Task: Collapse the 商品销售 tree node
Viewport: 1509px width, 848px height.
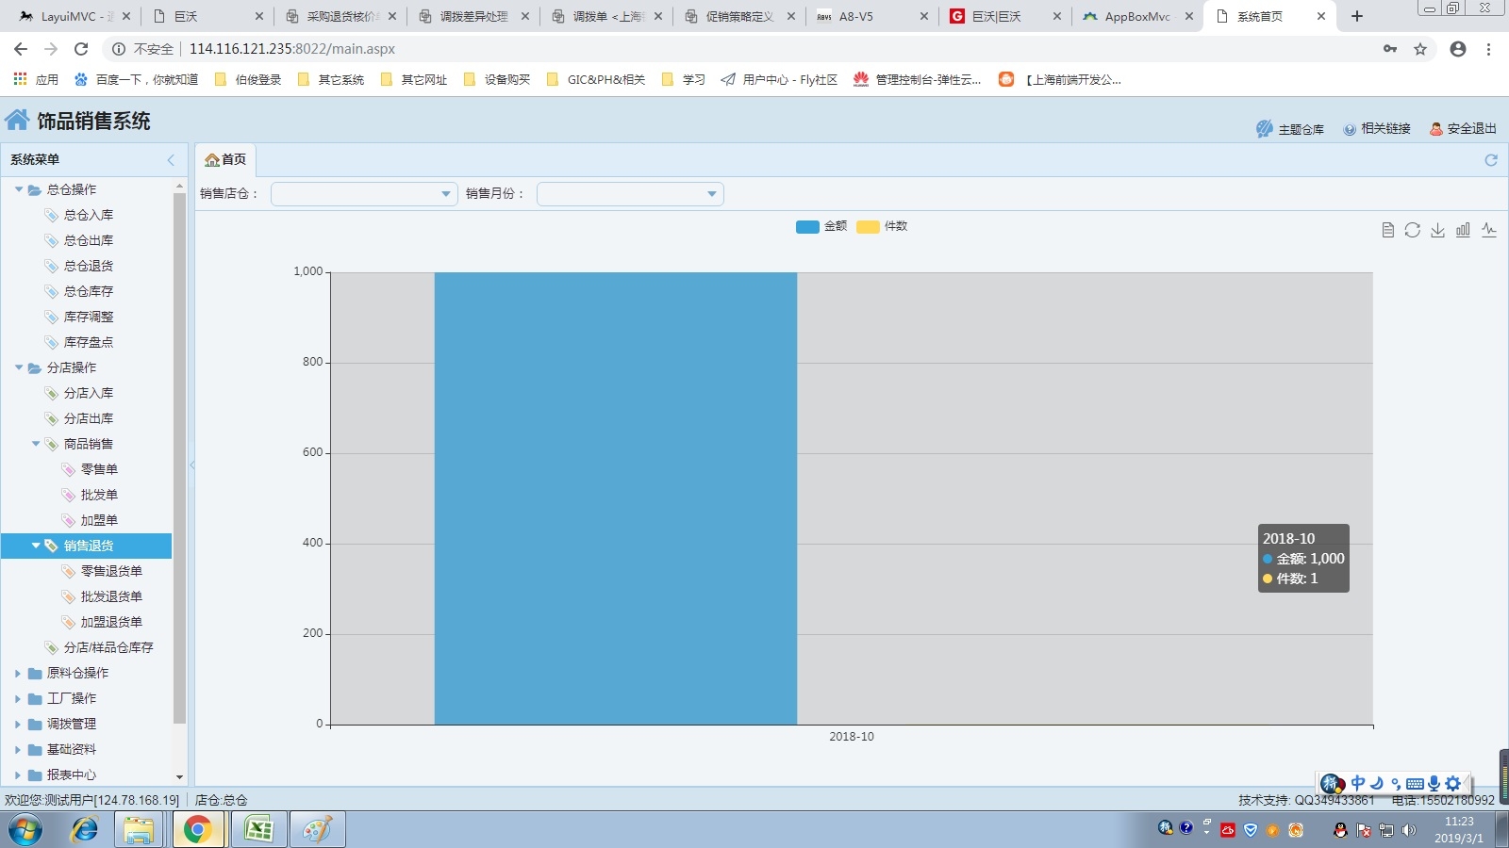Action: coord(36,444)
